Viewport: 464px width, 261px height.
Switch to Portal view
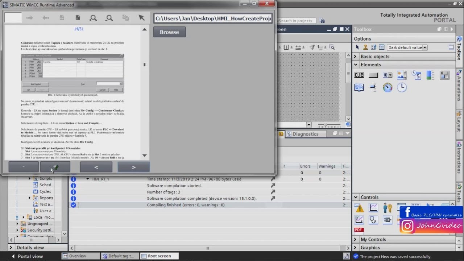(27, 256)
